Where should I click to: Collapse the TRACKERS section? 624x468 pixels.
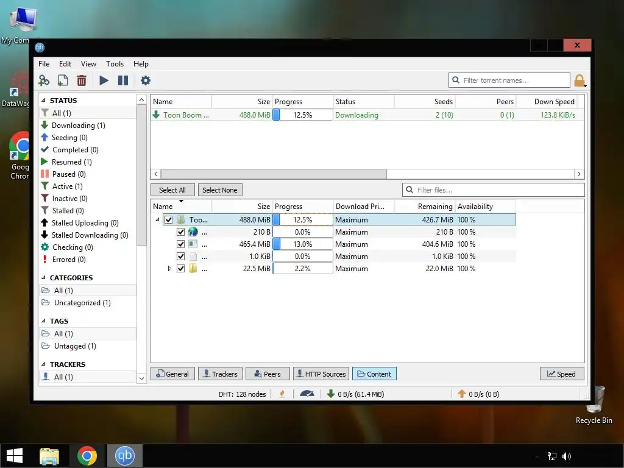pyautogui.click(x=43, y=364)
